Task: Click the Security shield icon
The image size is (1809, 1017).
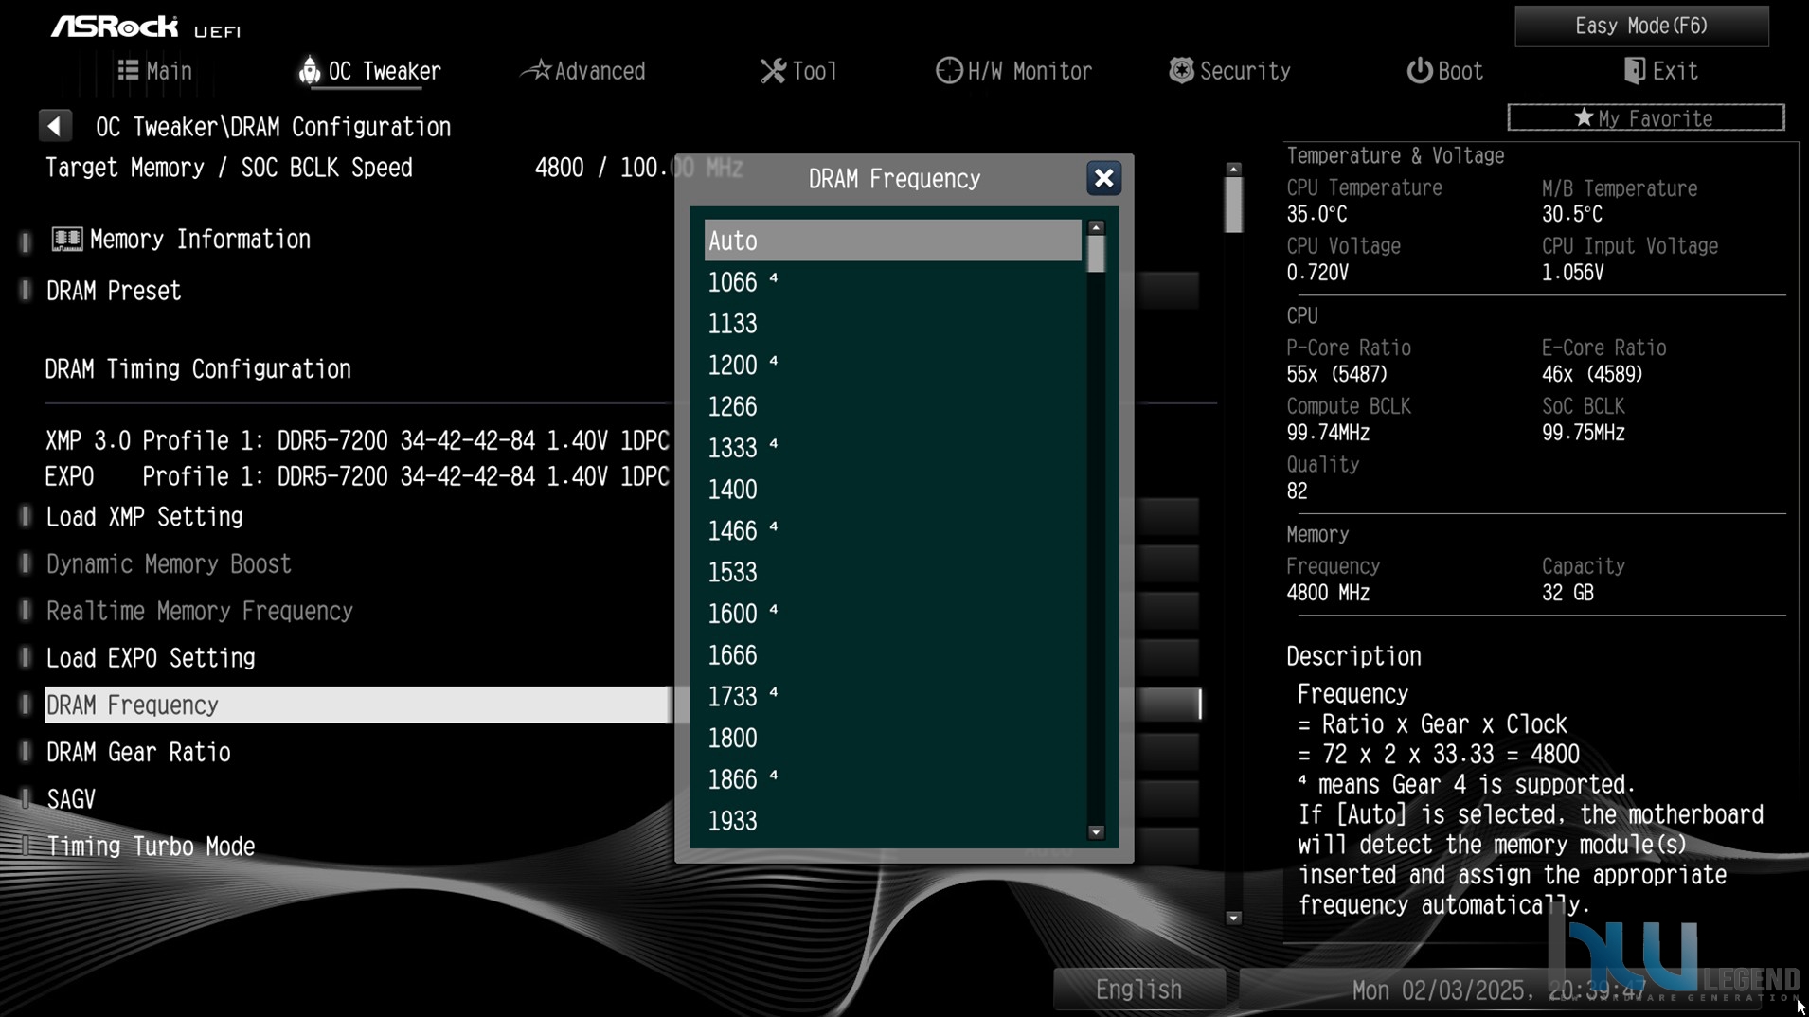Action: 1181,70
